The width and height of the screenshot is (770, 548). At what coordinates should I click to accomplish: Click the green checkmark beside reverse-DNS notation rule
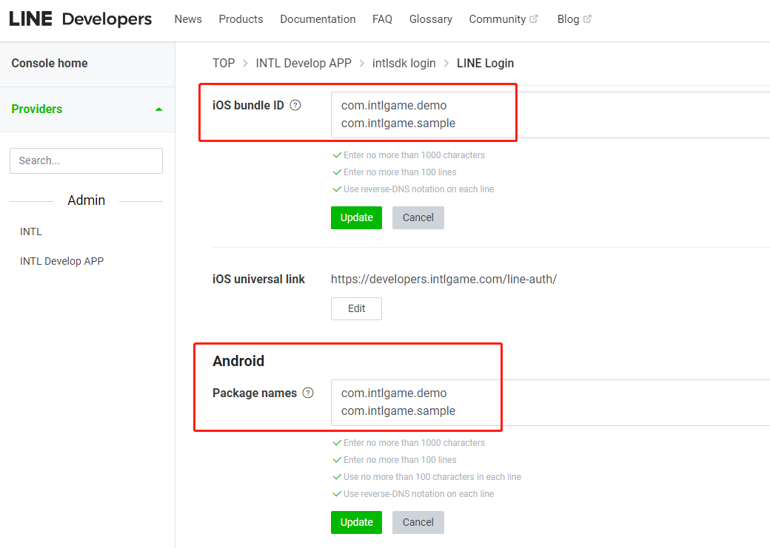click(338, 189)
